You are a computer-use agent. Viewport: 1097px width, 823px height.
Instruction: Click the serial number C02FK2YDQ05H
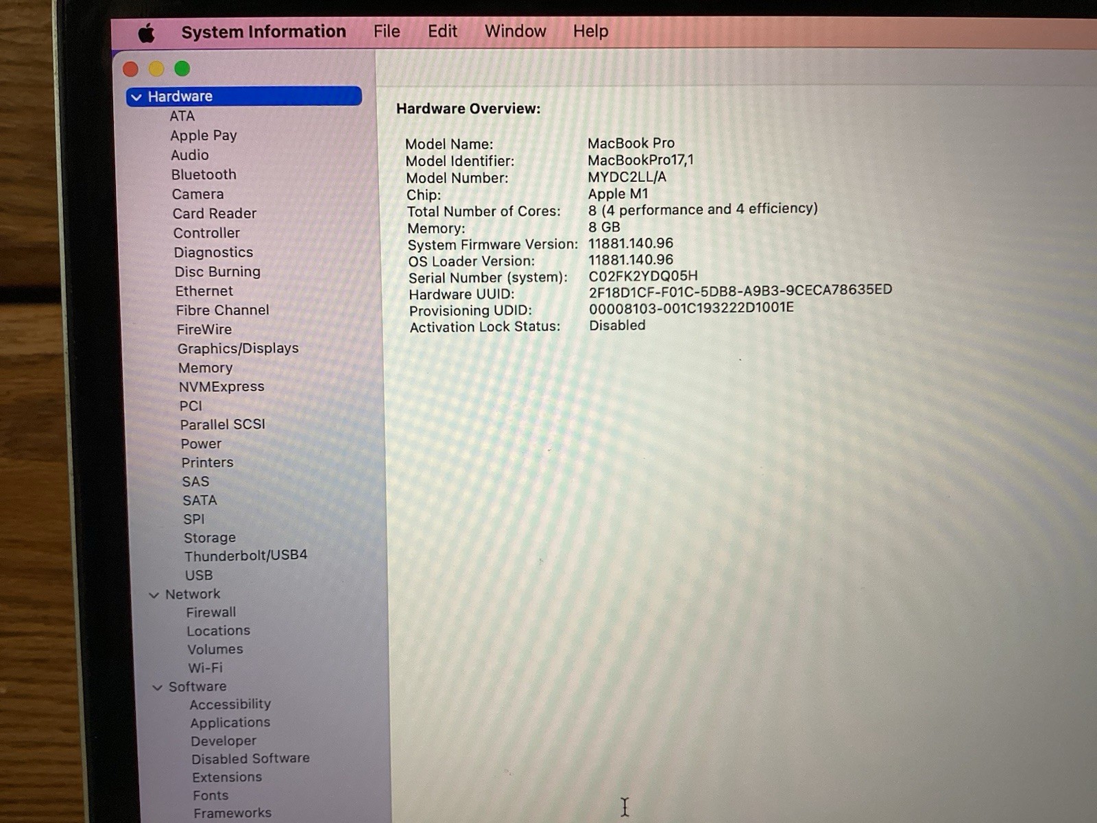pyautogui.click(x=643, y=276)
